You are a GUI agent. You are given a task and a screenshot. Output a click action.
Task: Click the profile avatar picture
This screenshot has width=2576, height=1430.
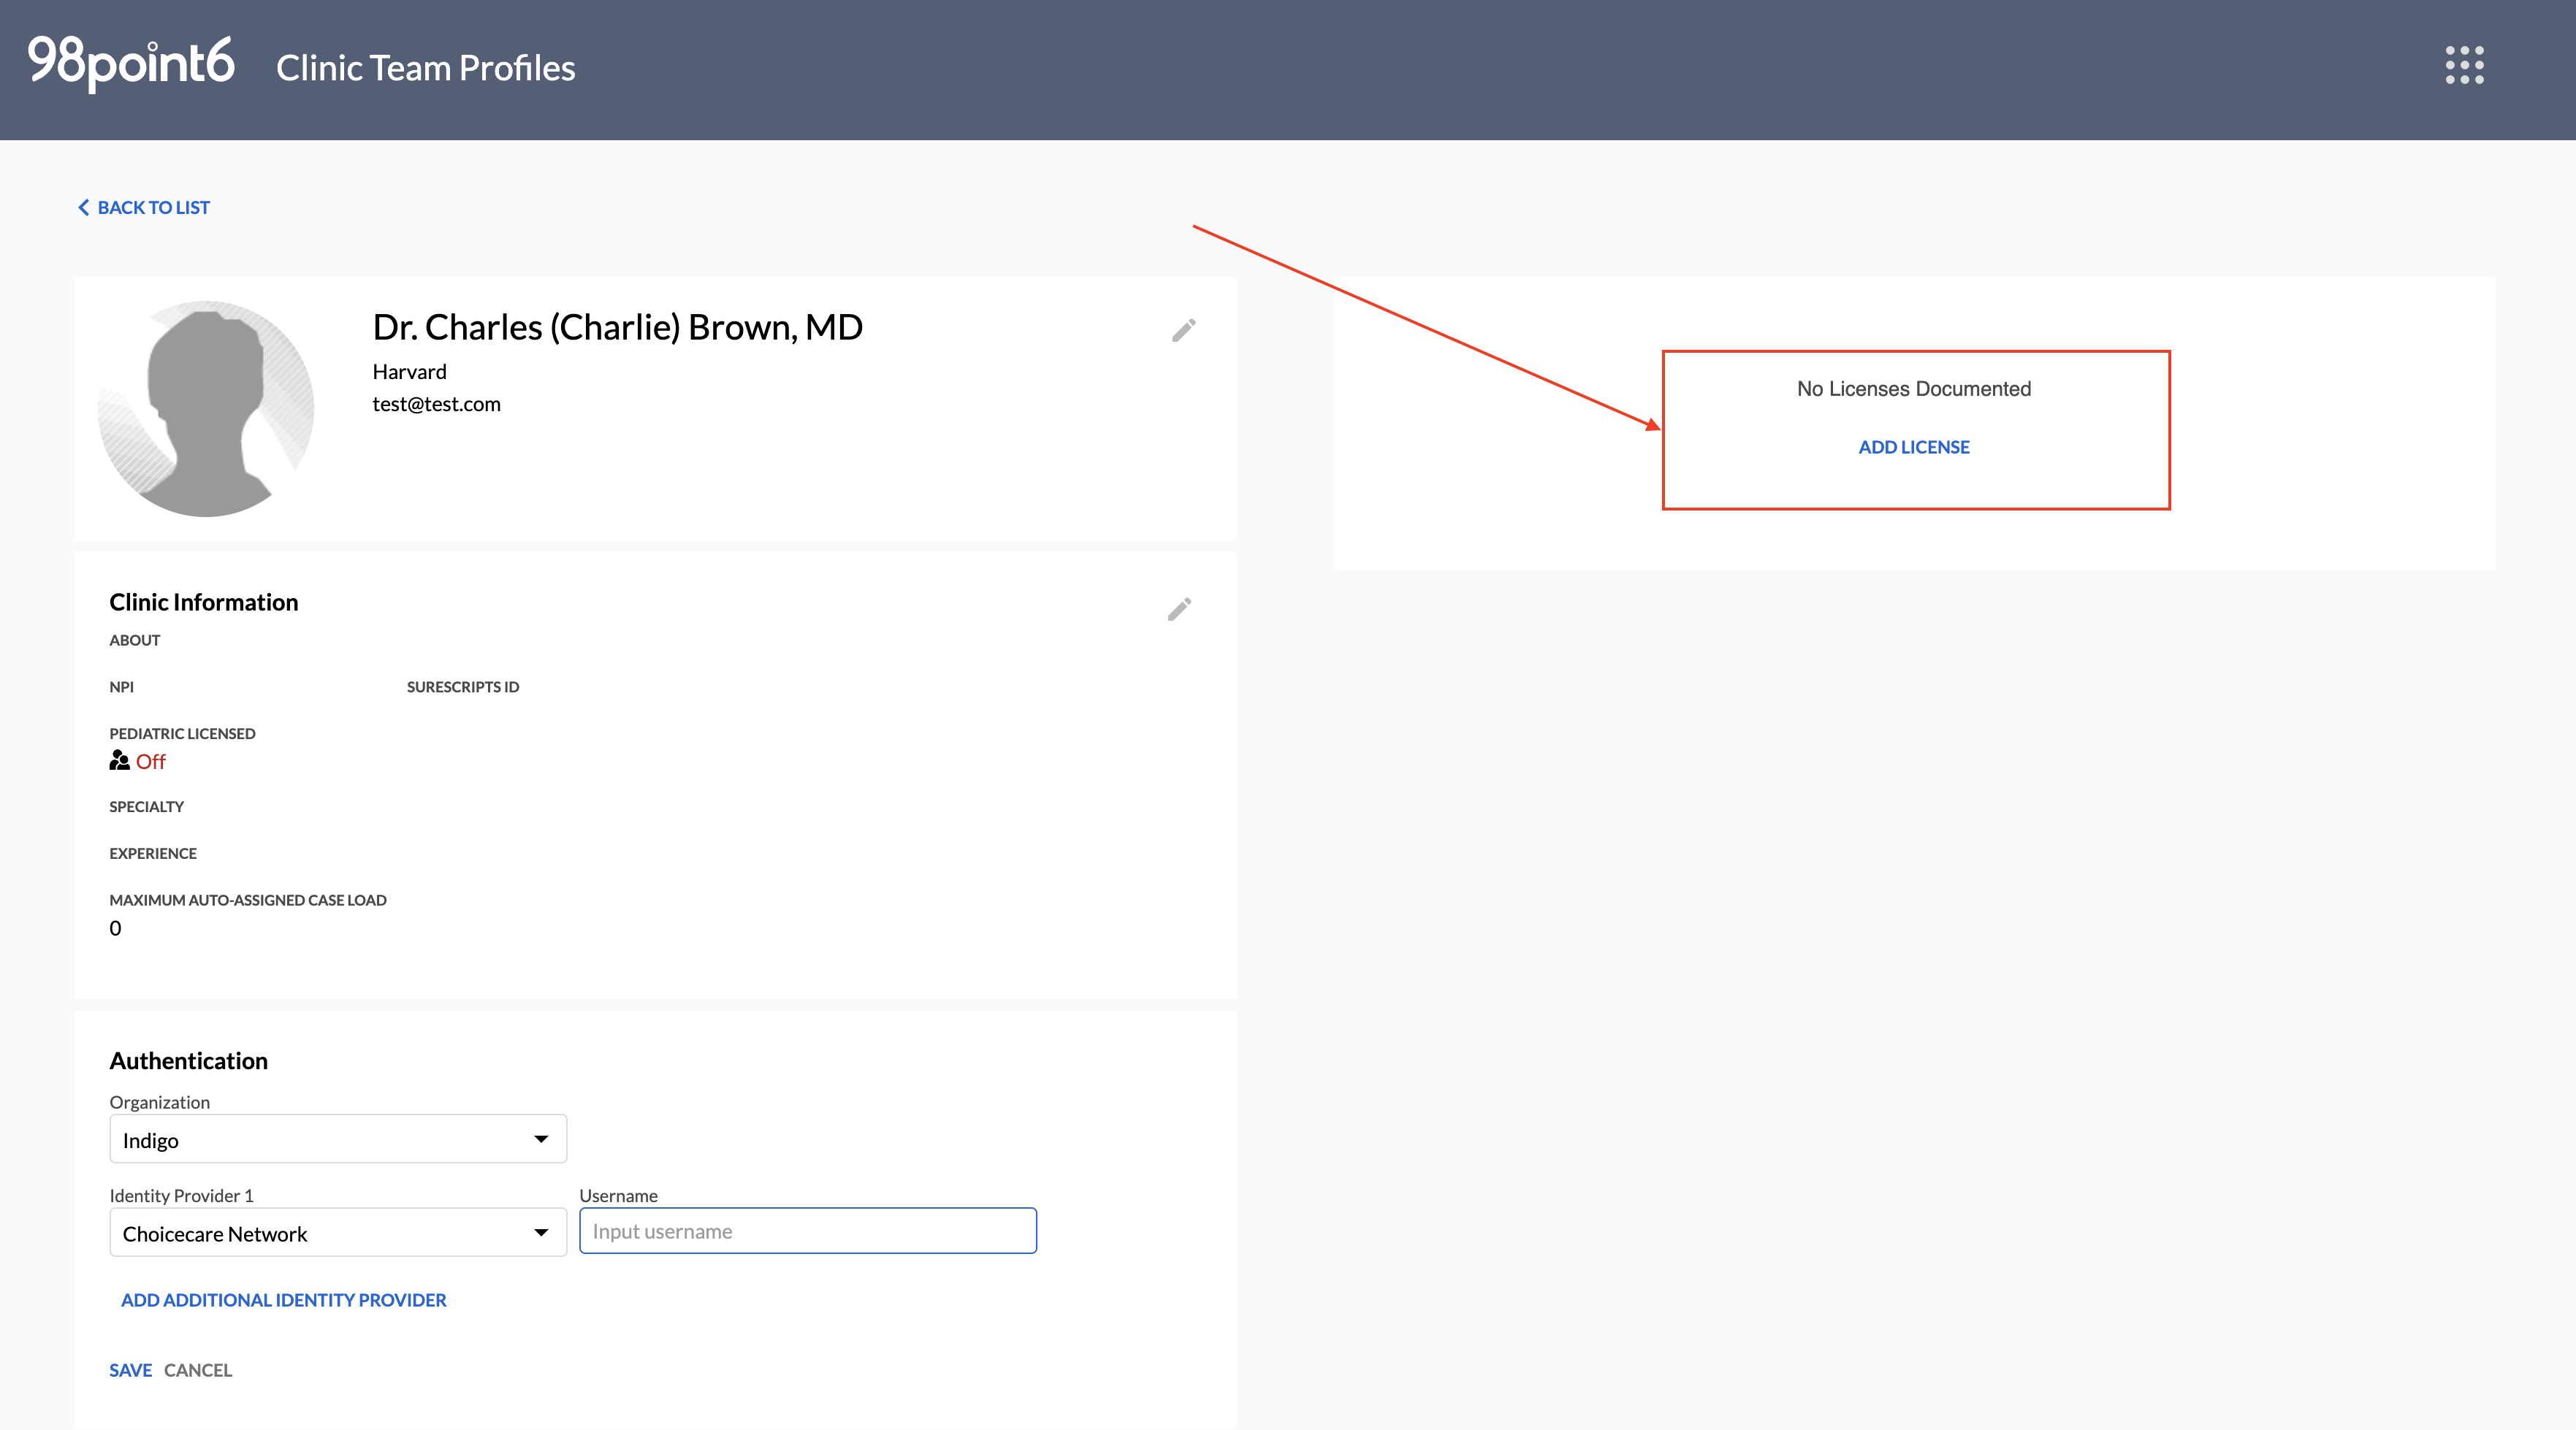tap(206, 409)
